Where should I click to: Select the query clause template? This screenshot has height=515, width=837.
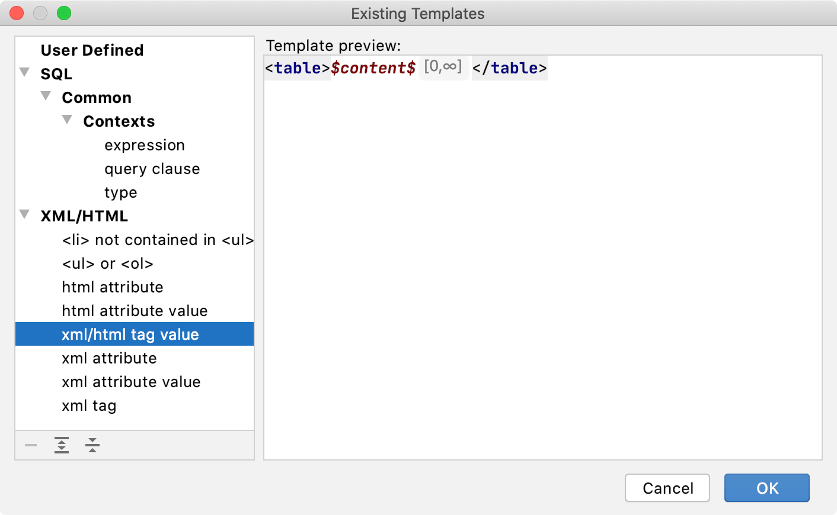pyautogui.click(x=152, y=169)
